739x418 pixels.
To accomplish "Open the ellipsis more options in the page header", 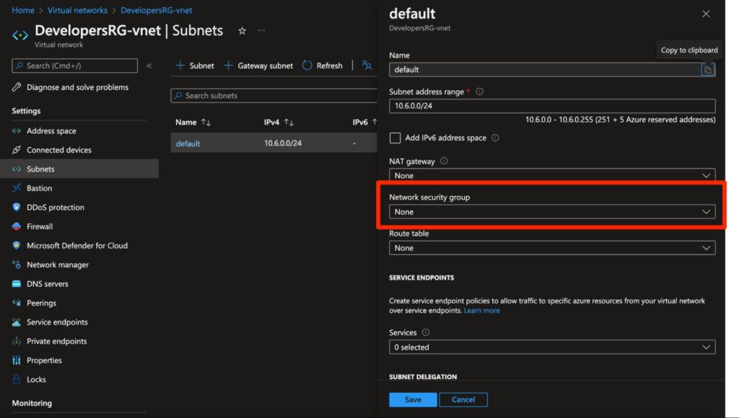I will (x=261, y=30).
